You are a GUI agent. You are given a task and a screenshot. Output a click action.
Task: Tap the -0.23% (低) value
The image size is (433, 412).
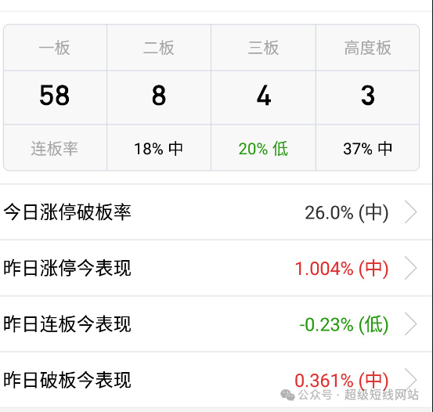click(344, 324)
